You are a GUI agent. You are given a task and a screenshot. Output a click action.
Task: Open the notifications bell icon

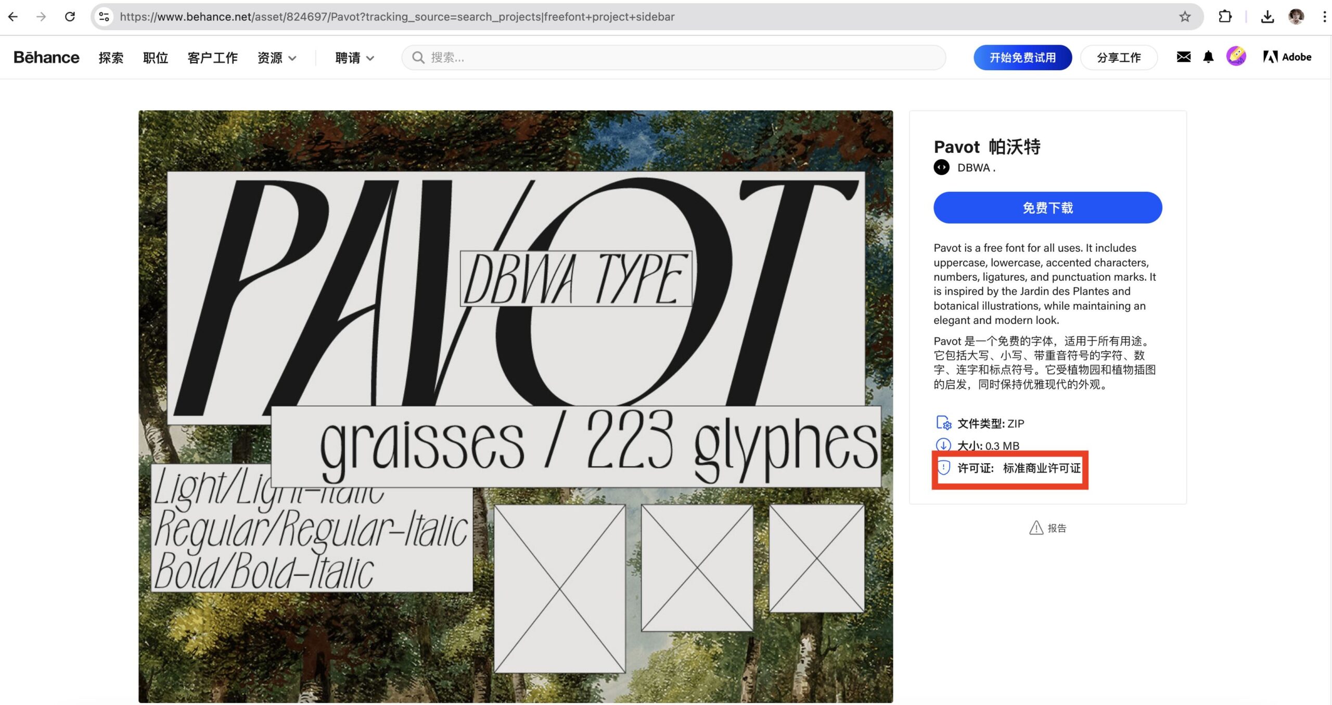[1208, 57]
